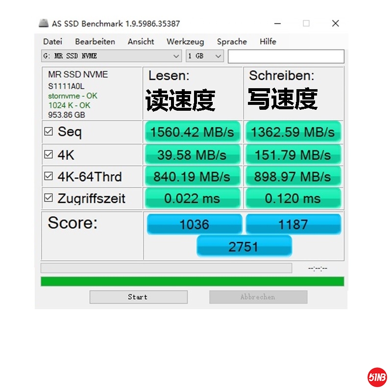Open the Datei menu
This screenshot has height=392, width=392.
[53, 42]
